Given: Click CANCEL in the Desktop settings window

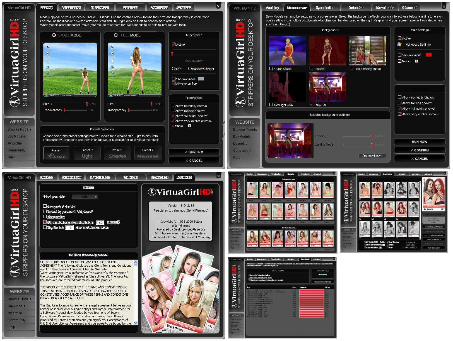Looking at the screenshot, I should click(x=194, y=161).
